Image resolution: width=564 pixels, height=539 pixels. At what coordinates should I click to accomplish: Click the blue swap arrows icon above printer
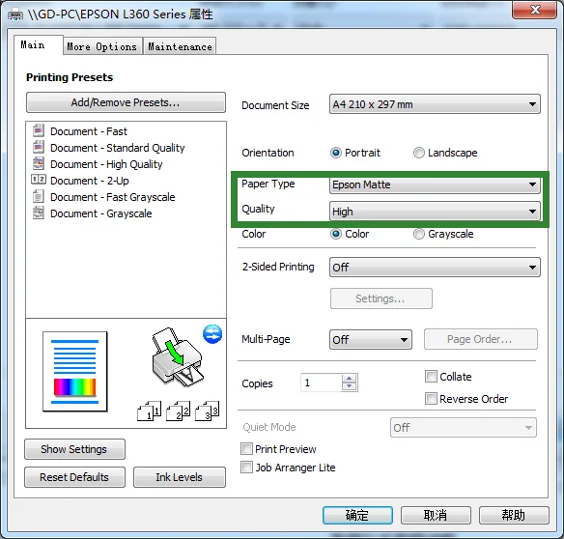point(212,334)
